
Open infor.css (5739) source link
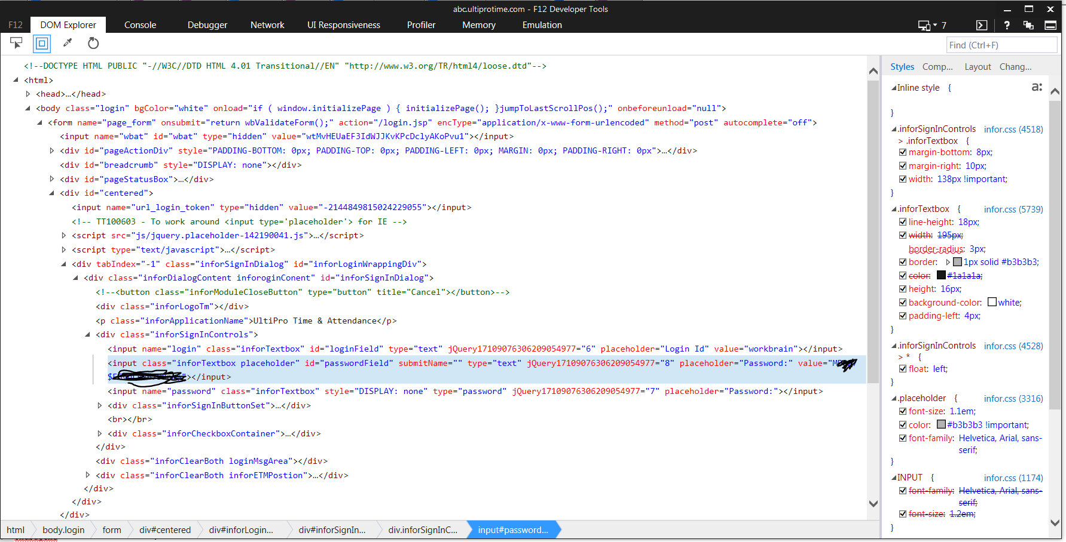1013,209
